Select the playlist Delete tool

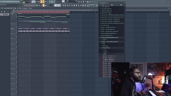click(x=7, y=8)
